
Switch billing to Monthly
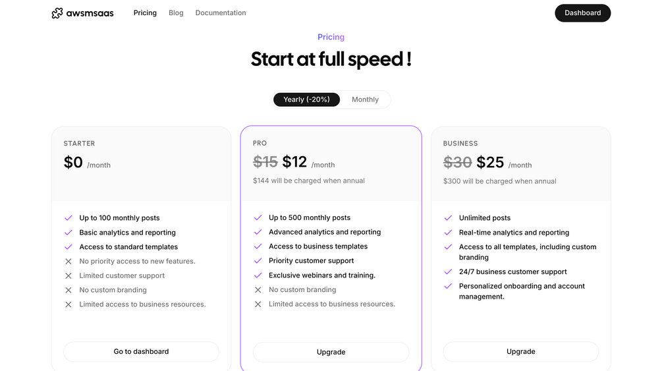pos(365,100)
